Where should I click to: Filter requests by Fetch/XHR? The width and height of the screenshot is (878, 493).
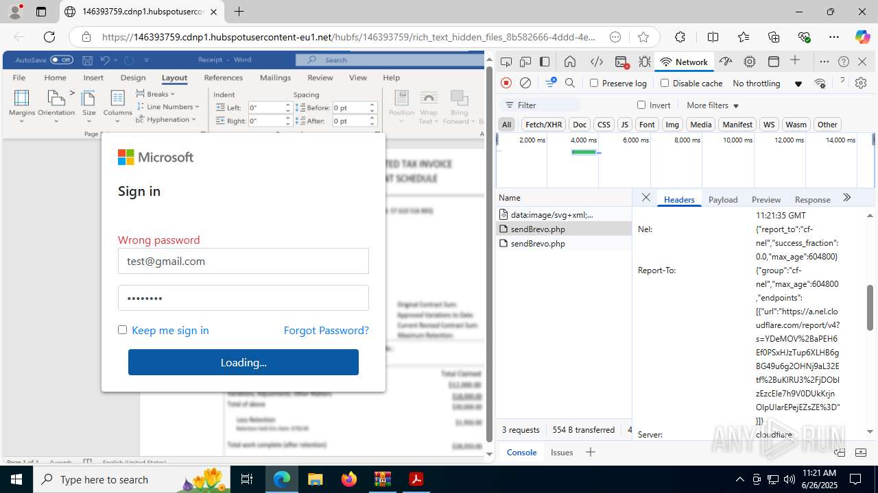(x=543, y=125)
